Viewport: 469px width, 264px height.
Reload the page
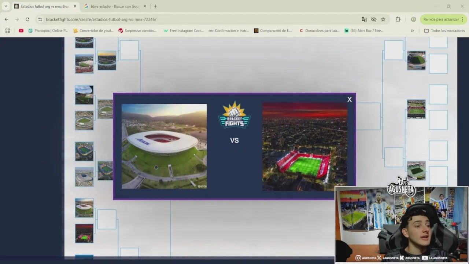(x=27, y=19)
